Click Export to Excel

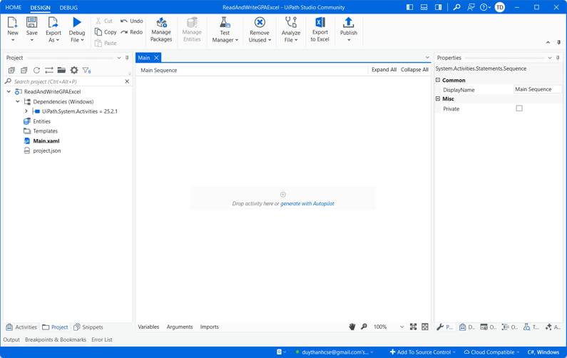(320, 30)
